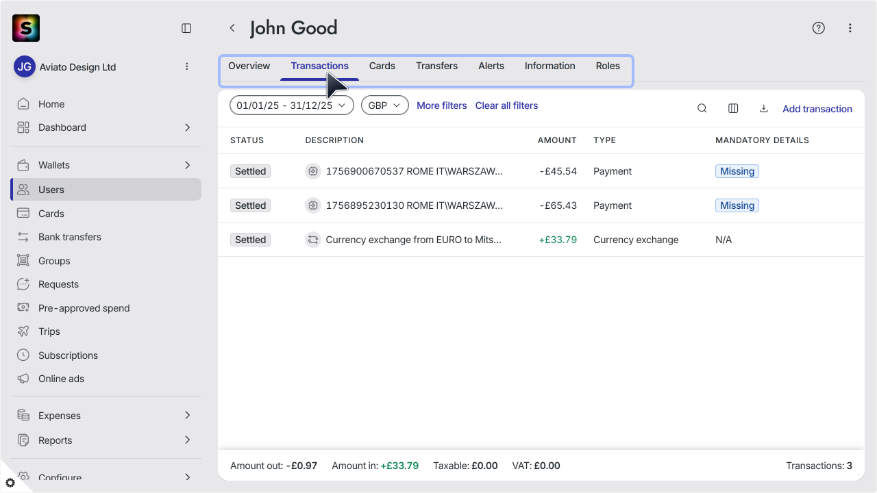Click Clear all filters
This screenshot has height=493, width=877.
click(x=507, y=105)
